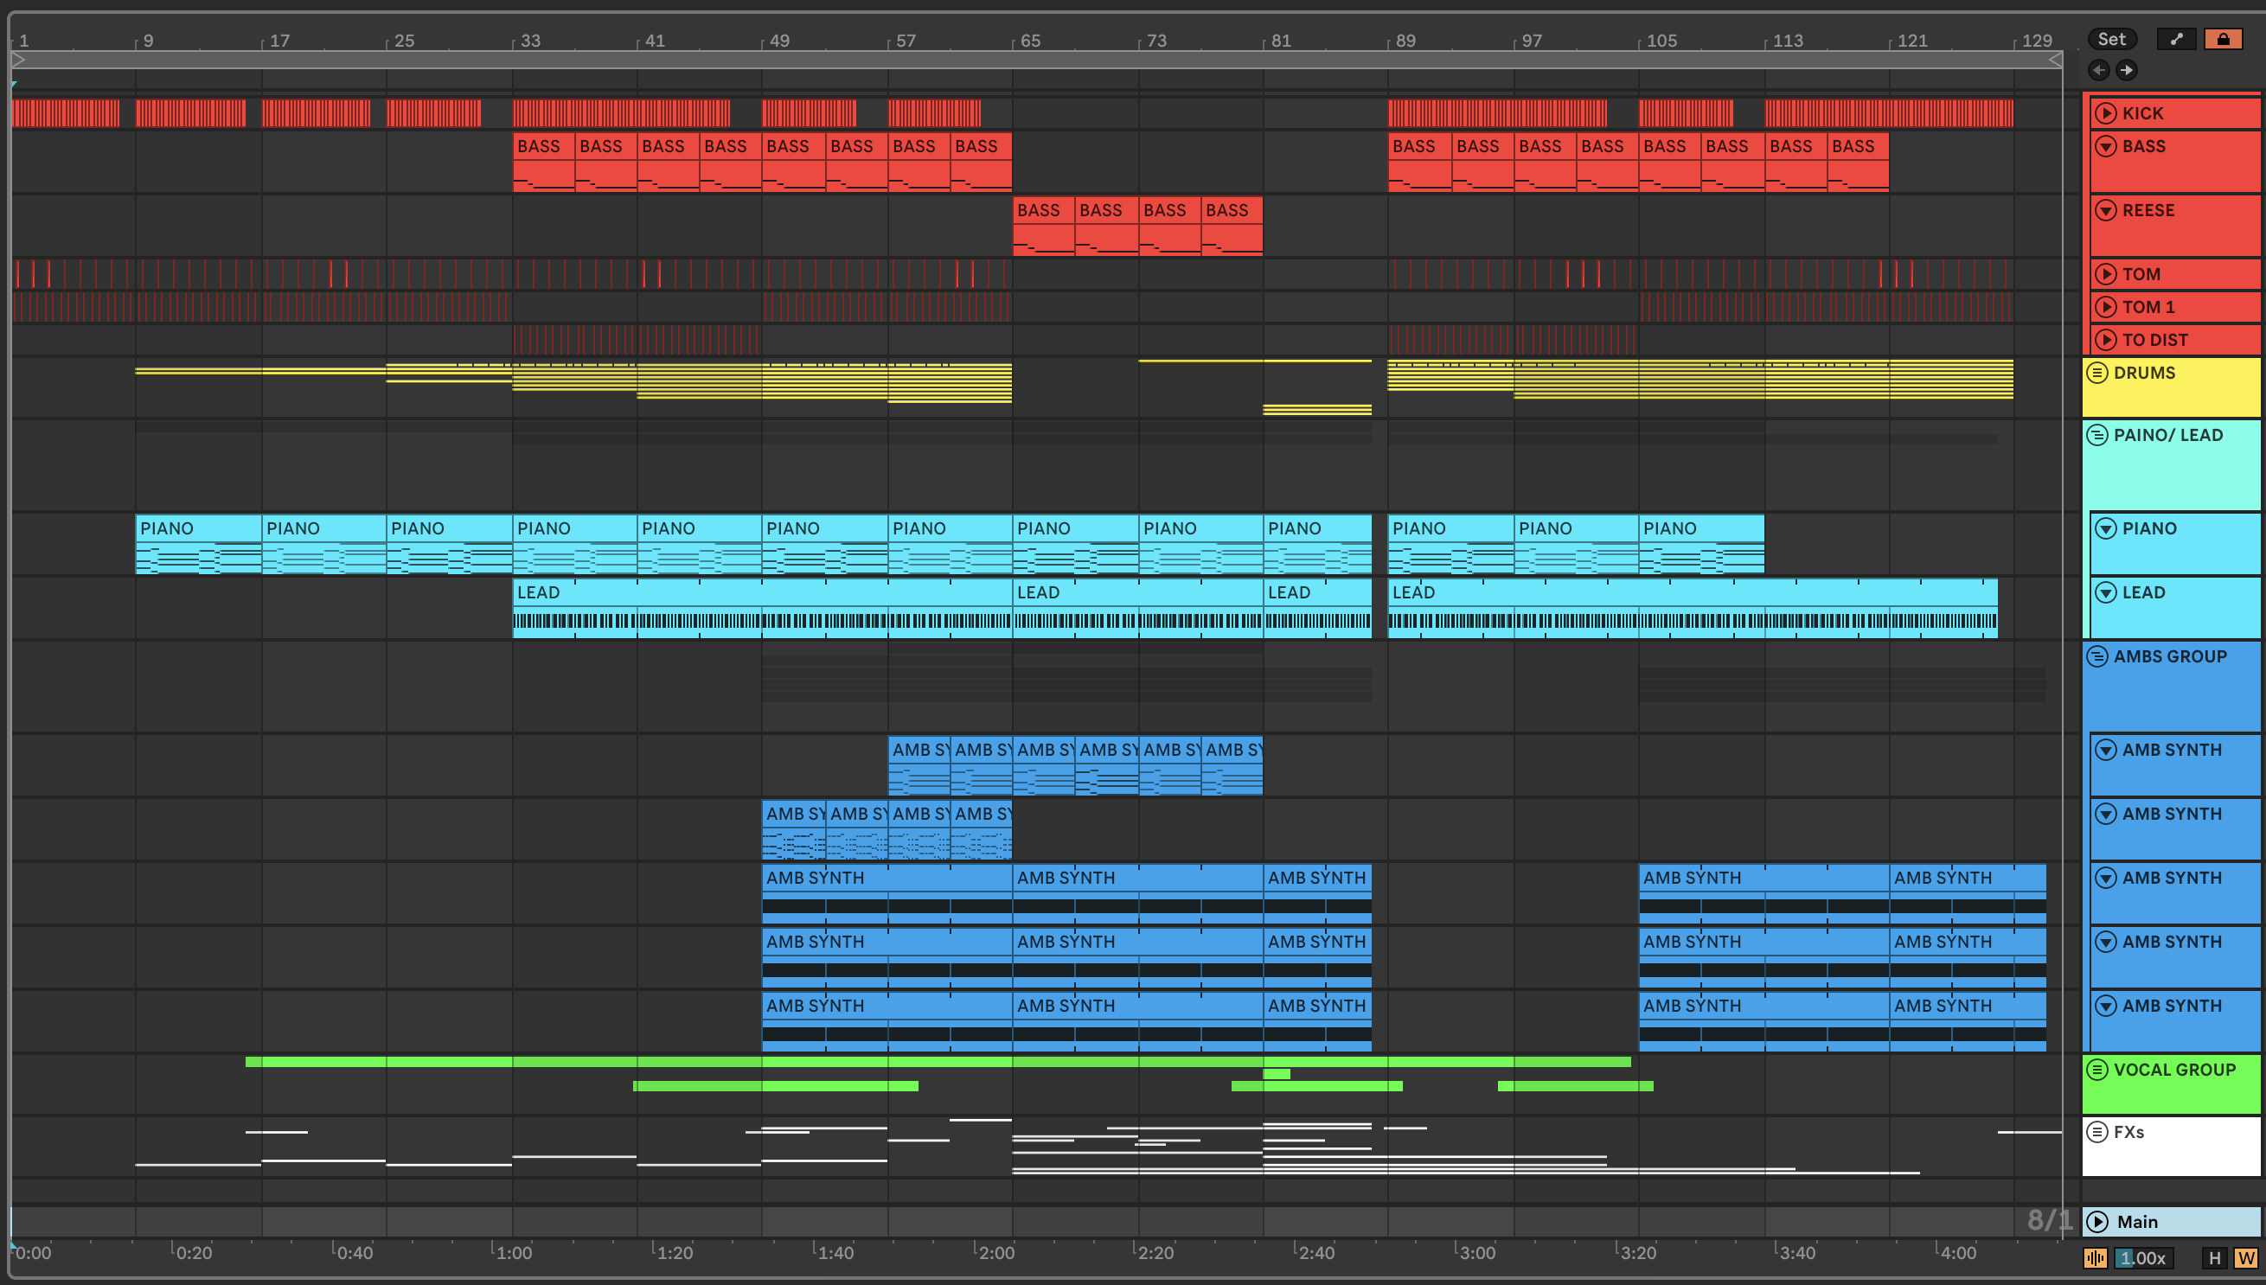
Task: Click the automation mode link icon
Action: point(2176,39)
